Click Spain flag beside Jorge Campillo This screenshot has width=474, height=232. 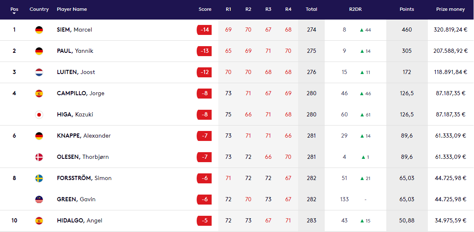(39, 94)
